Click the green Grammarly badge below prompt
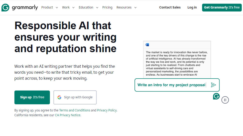 [x=216, y=96]
